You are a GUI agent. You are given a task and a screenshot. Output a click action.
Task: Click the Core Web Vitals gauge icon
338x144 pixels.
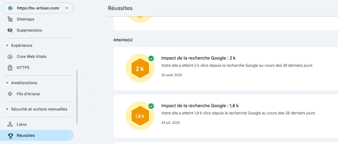10,57
